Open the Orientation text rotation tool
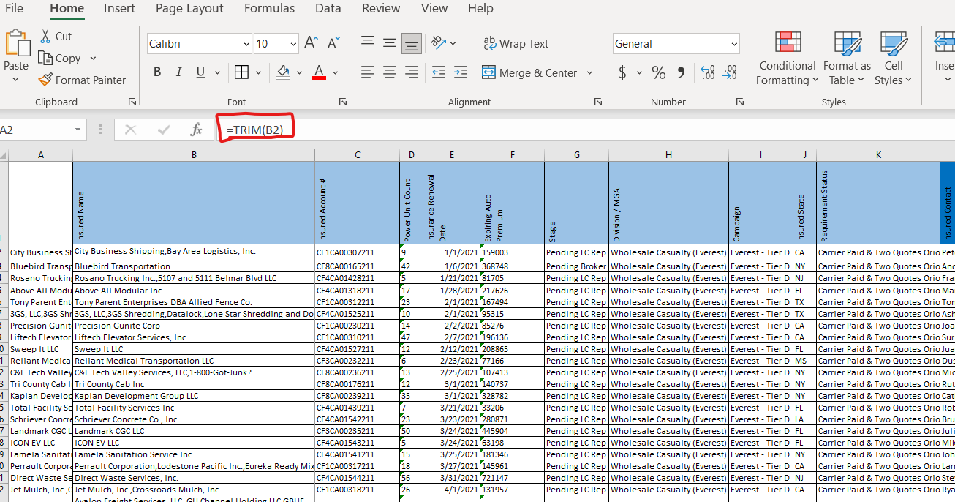Screen dimensions: 955x502 [x=439, y=43]
